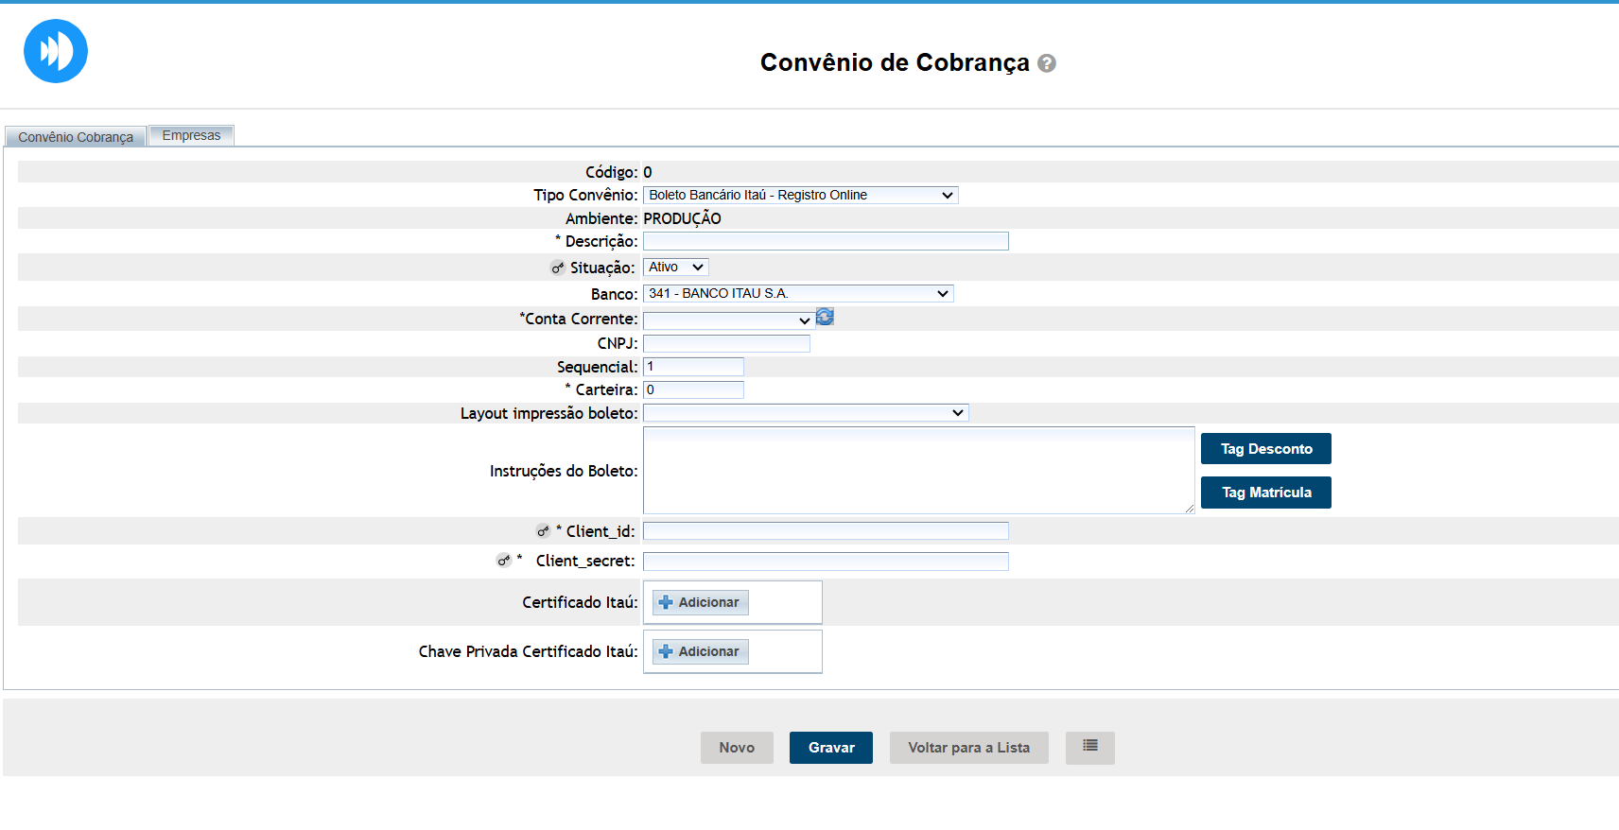Insert the Tag Desconto
This screenshot has width=1619, height=830.
(x=1266, y=449)
